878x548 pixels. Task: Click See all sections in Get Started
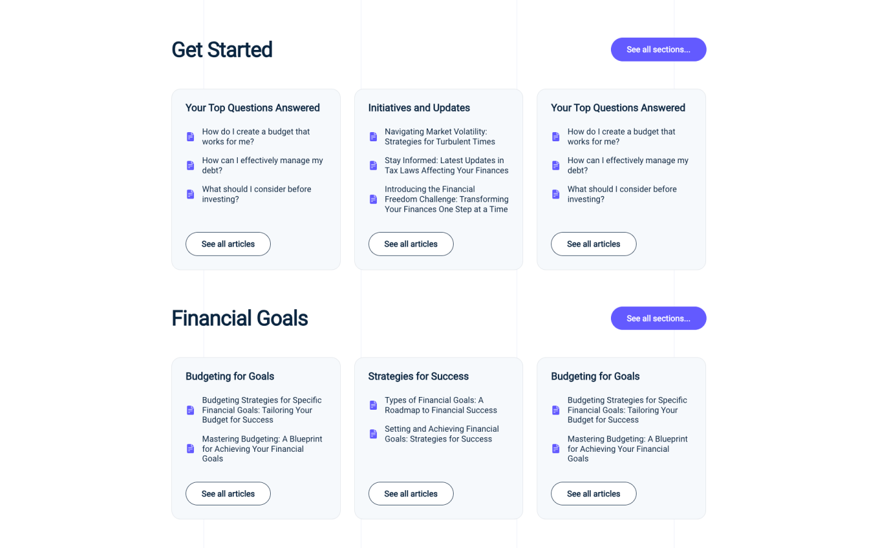click(658, 49)
